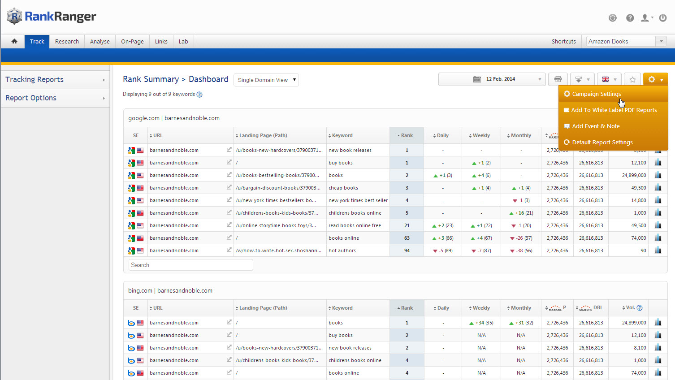
Task: Switch to the Research tab
Action: click(x=67, y=41)
